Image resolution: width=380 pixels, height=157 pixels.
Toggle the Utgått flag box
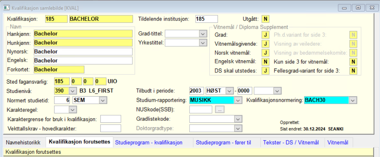tap(265, 19)
